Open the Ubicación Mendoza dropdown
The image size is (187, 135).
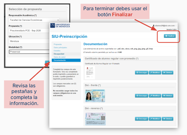click(29, 41)
